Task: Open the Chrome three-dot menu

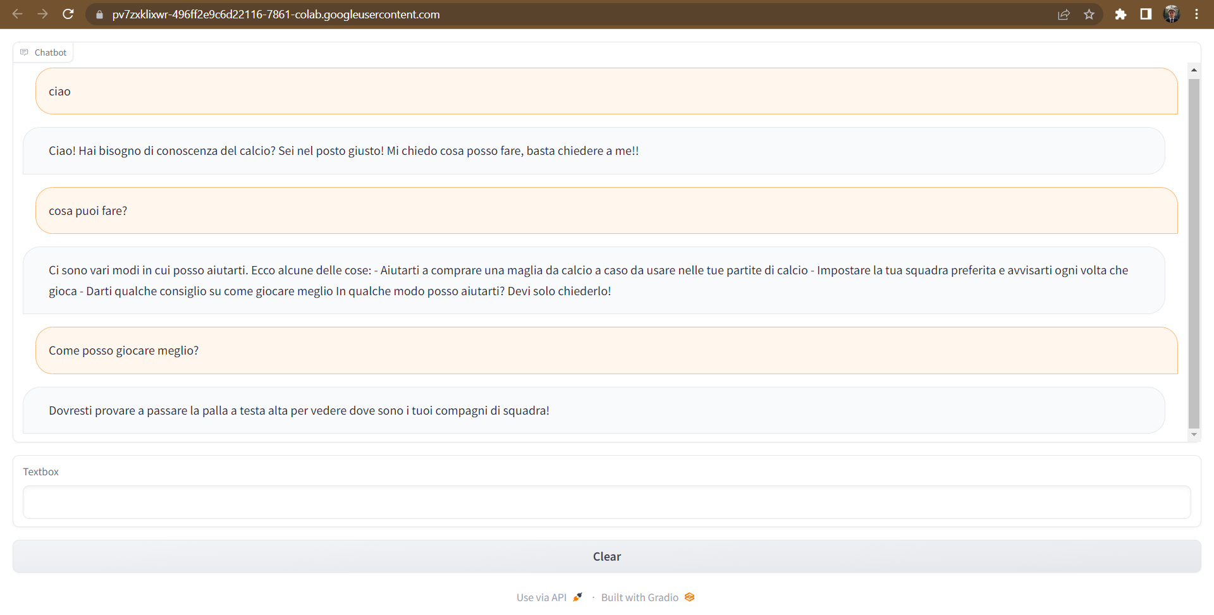Action: pos(1197,14)
